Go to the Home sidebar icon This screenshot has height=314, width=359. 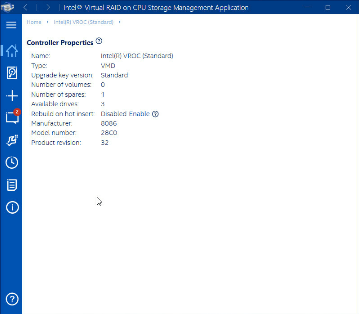coord(12,50)
